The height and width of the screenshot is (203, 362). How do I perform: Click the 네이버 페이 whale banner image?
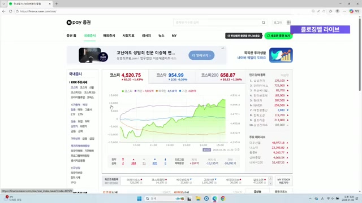coord(281,55)
